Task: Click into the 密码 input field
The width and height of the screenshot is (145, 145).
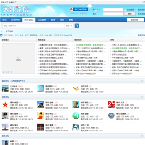Action: 113,14
